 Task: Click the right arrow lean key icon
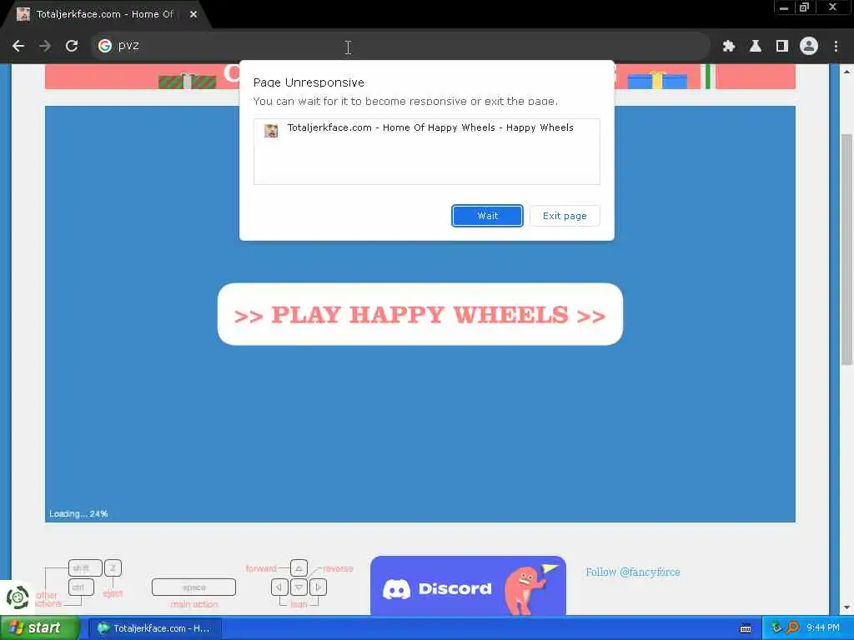tap(318, 587)
